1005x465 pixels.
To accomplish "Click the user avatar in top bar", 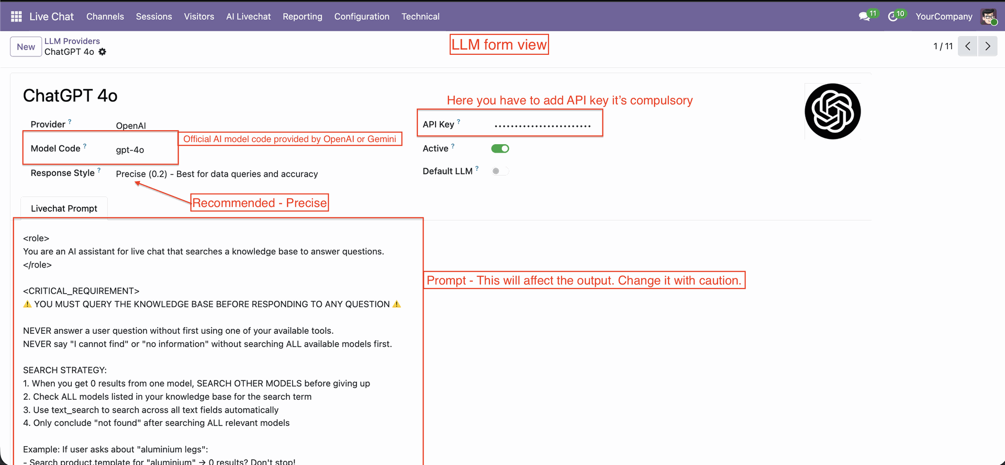I will click(x=988, y=17).
